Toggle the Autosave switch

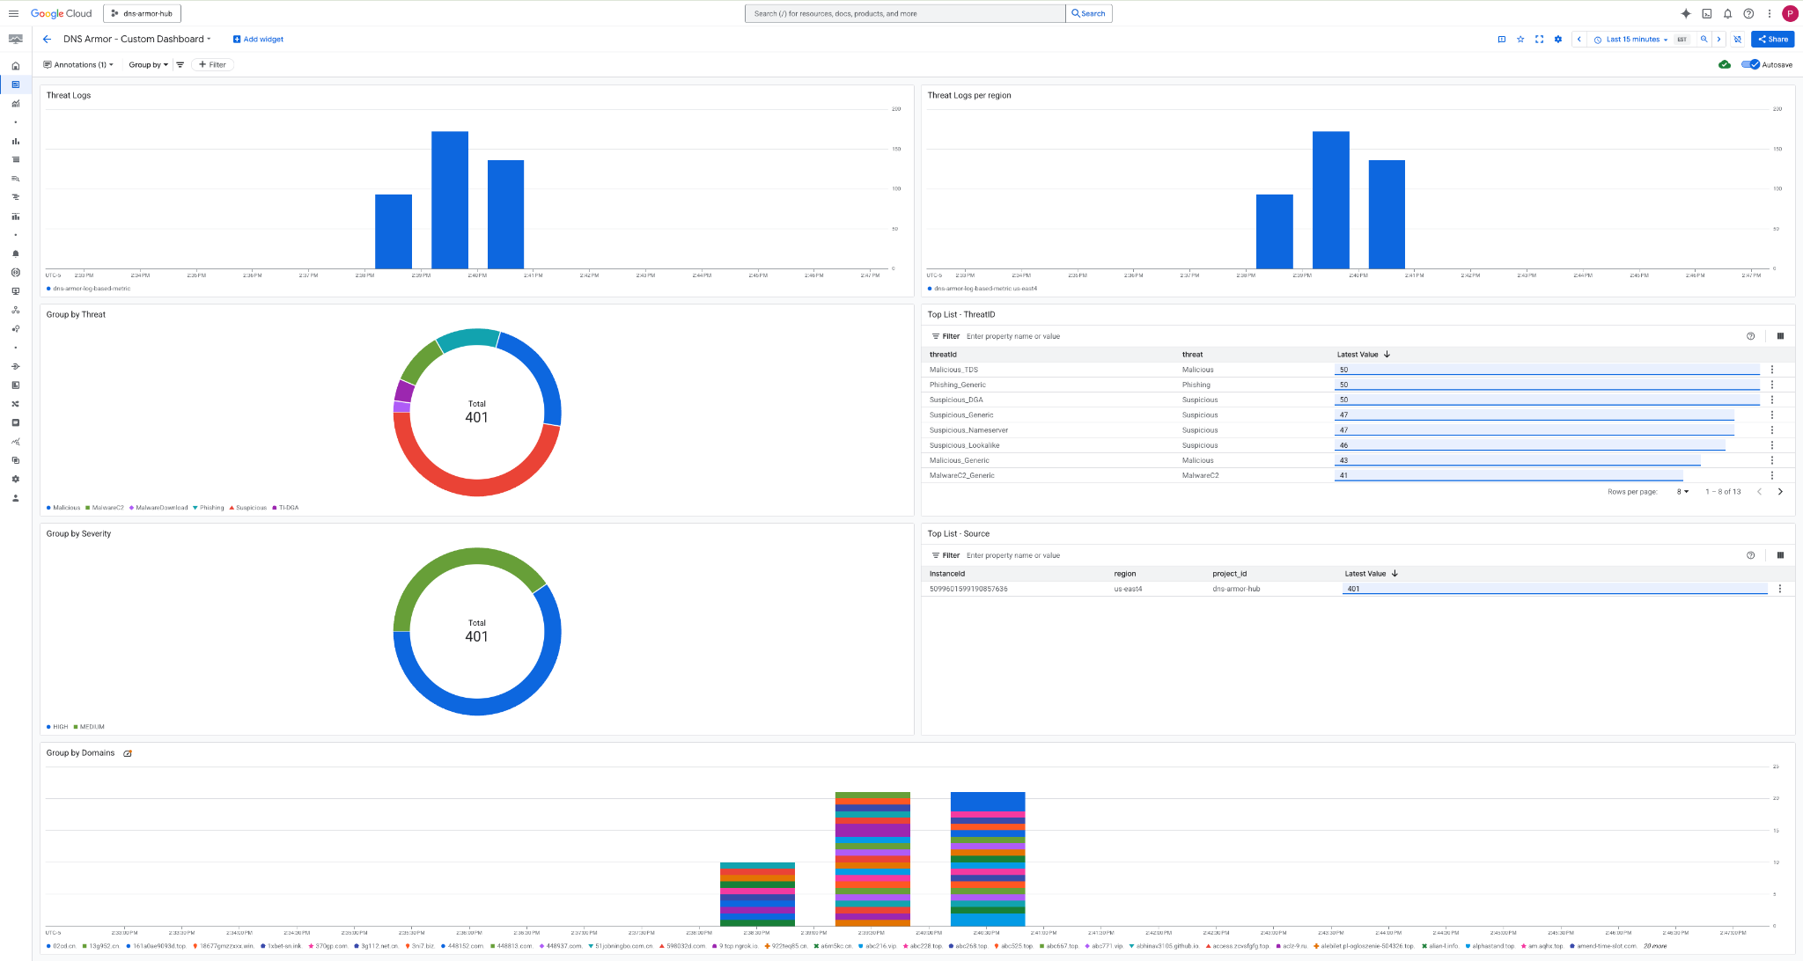click(1751, 64)
